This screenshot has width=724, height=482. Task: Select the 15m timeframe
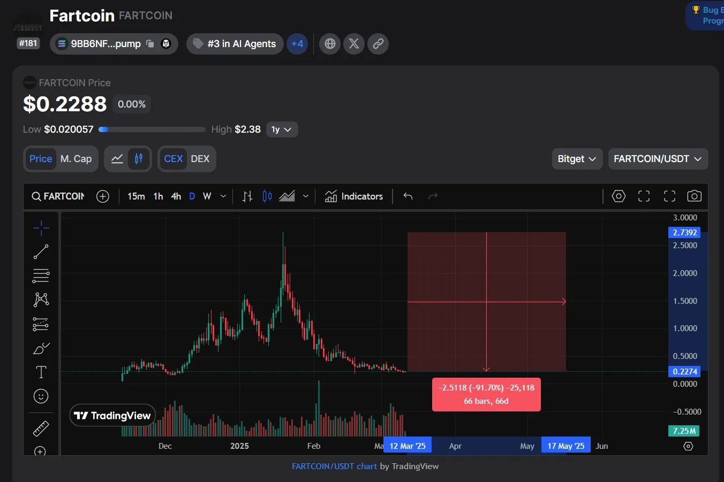click(136, 196)
